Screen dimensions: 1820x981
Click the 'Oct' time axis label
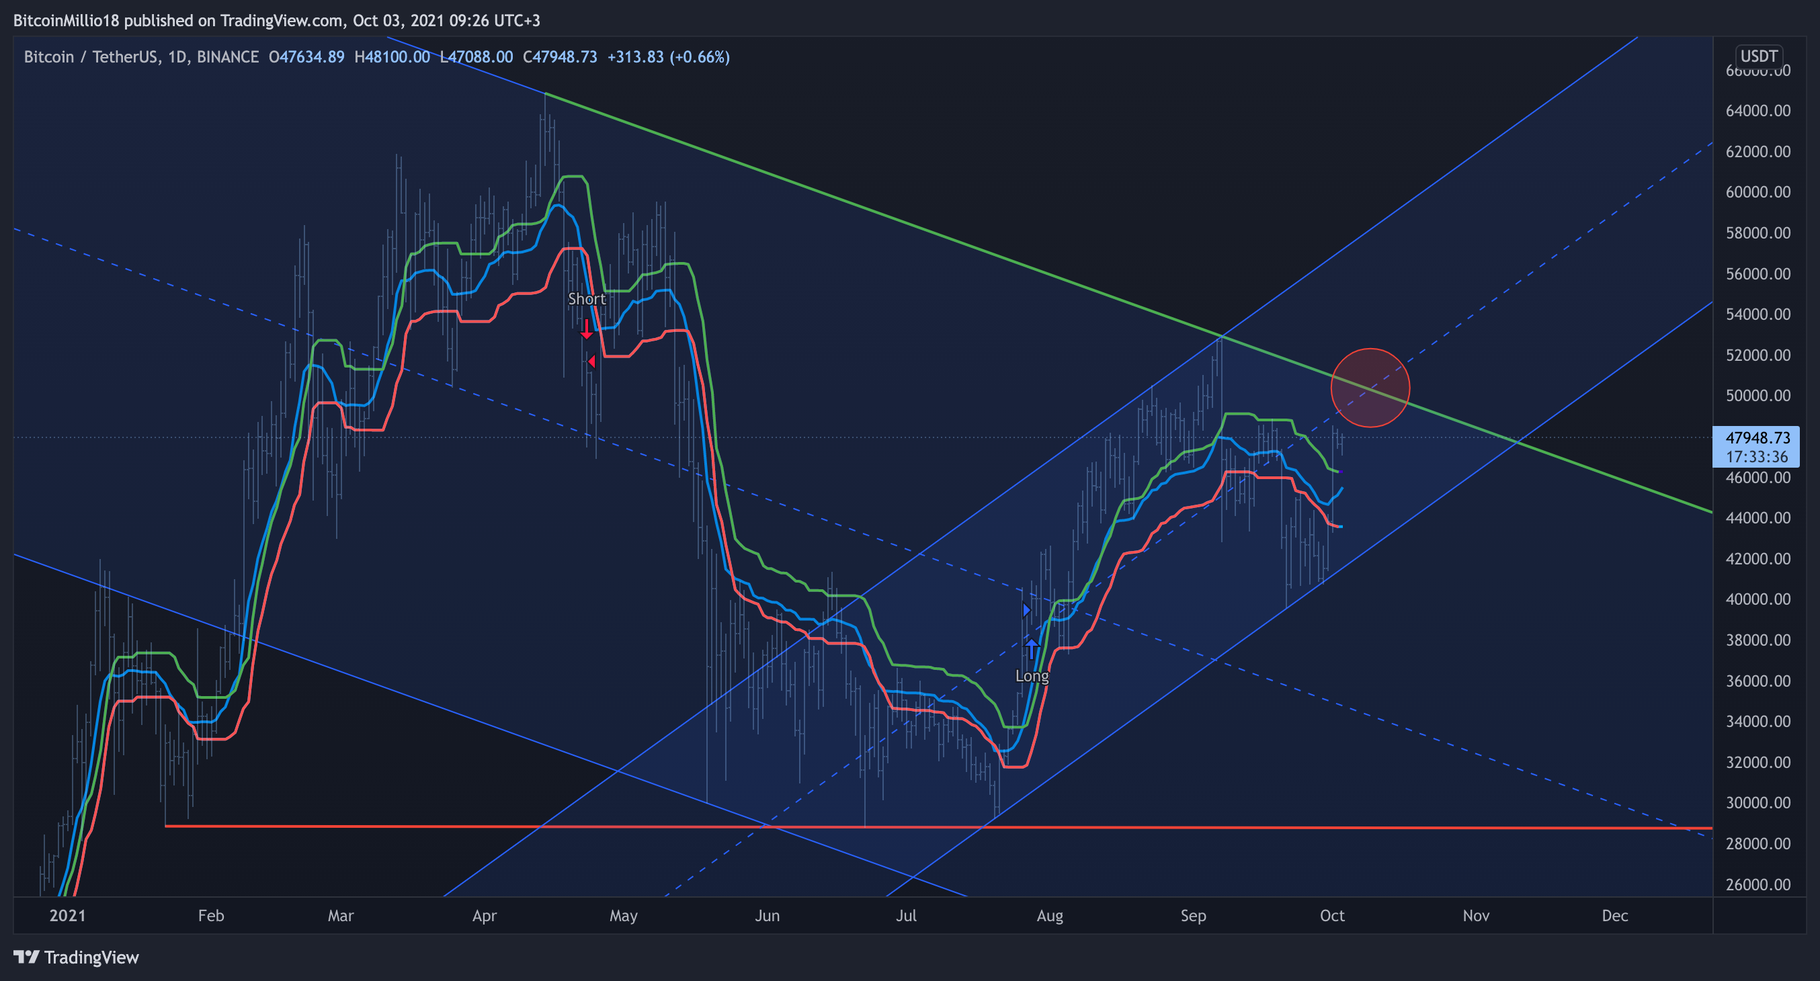(1332, 916)
